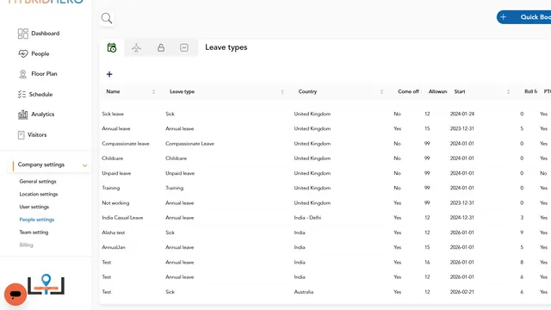Click the Leave type column header

182,91
